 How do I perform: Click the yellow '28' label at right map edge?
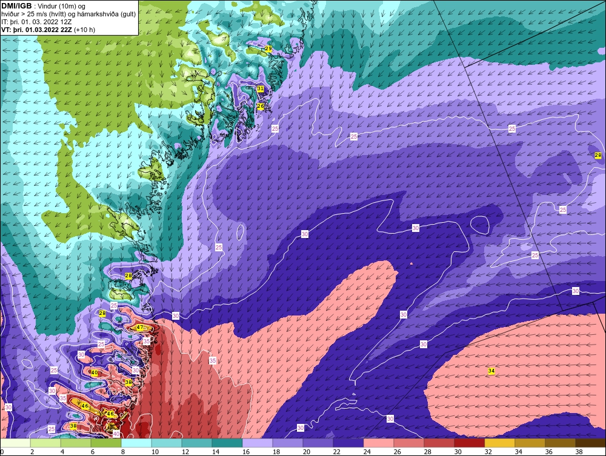(598, 156)
